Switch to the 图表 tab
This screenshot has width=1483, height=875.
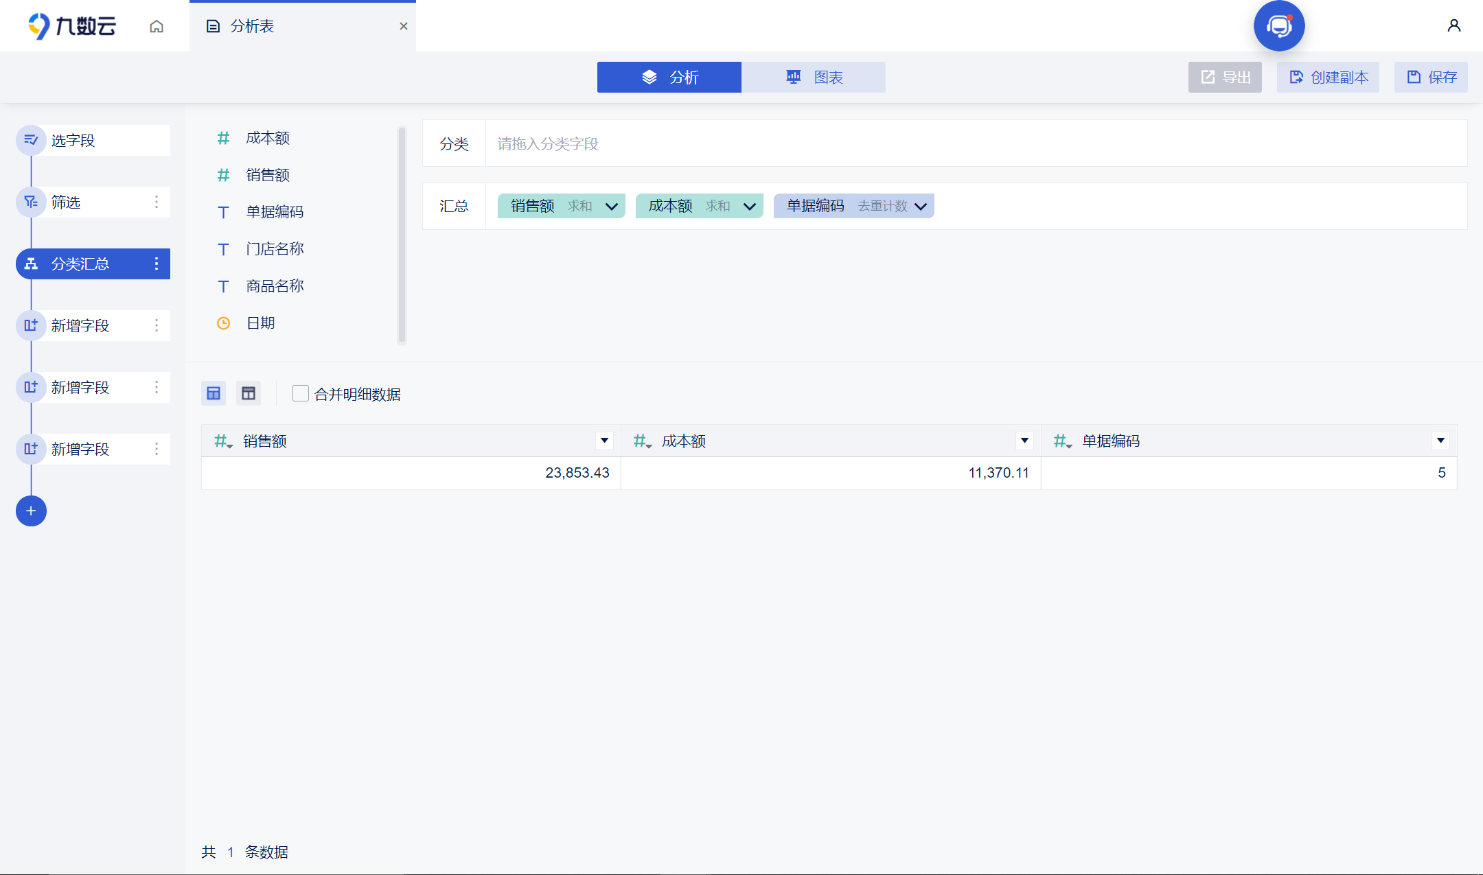(814, 77)
